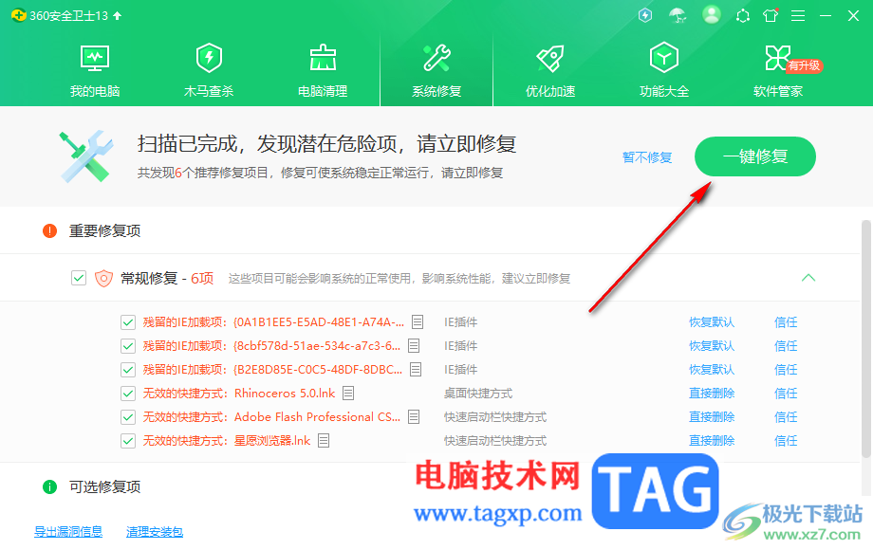
Task: Click 恢复默认 for {B2E8D85E-C0C5 item
Action: [x=712, y=370]
